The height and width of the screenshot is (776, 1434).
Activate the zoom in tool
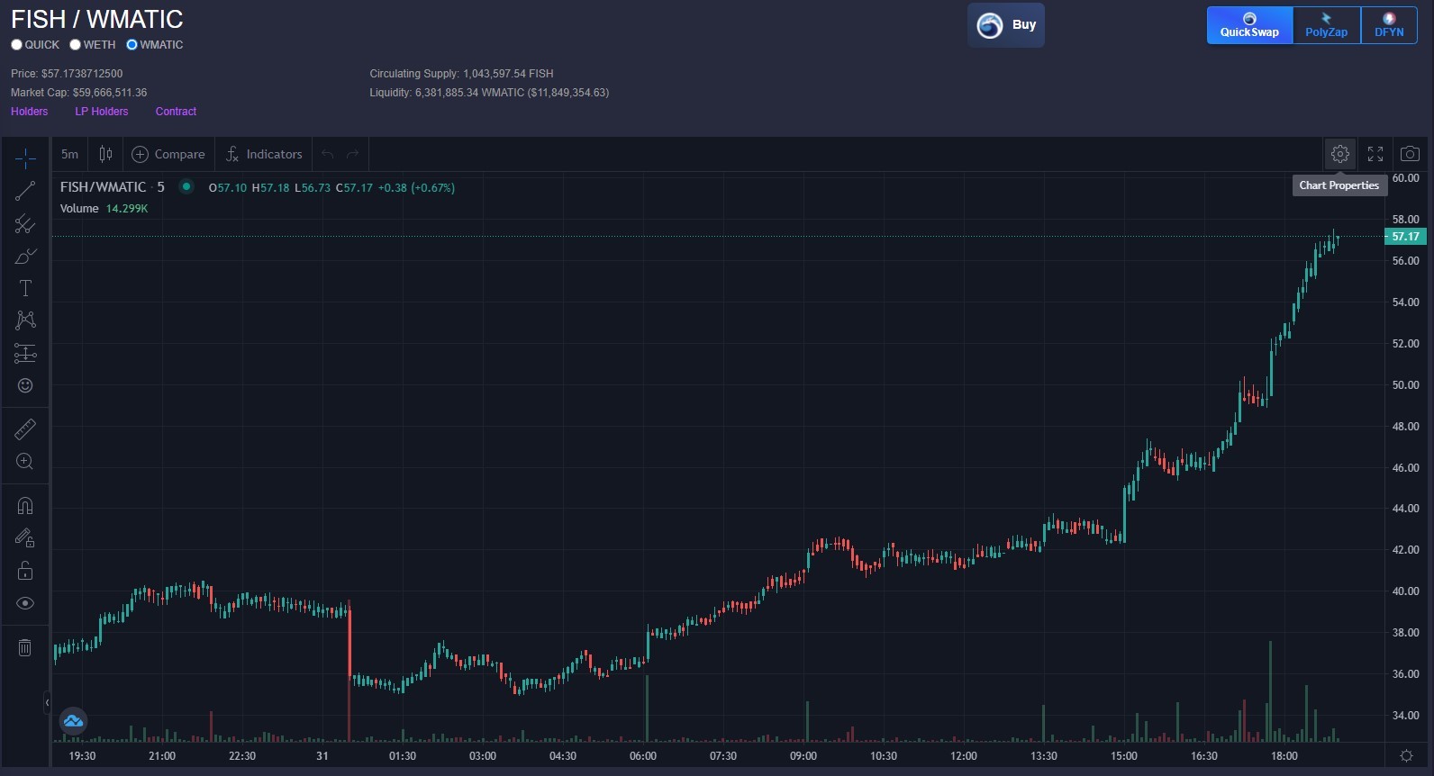point(25,462)
